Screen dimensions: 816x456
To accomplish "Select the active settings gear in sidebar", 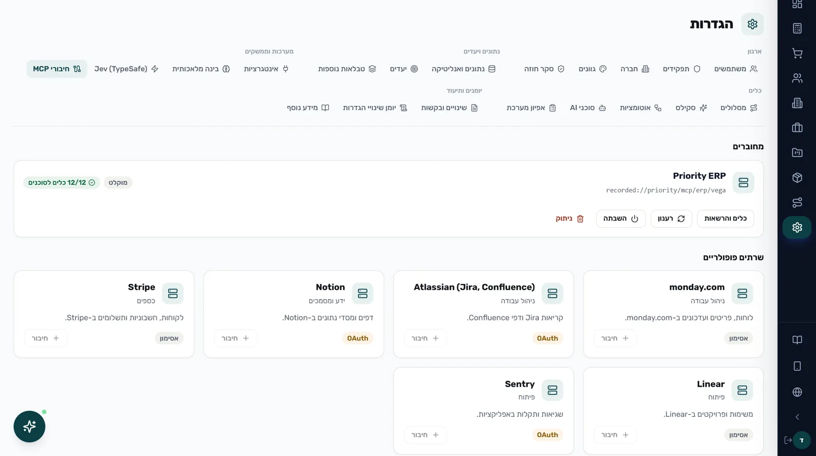I will [797, 227].
